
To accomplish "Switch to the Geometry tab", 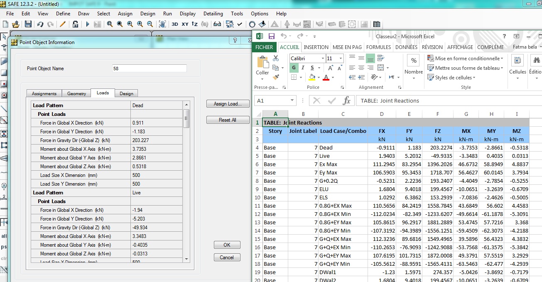I will click(77, 93).
